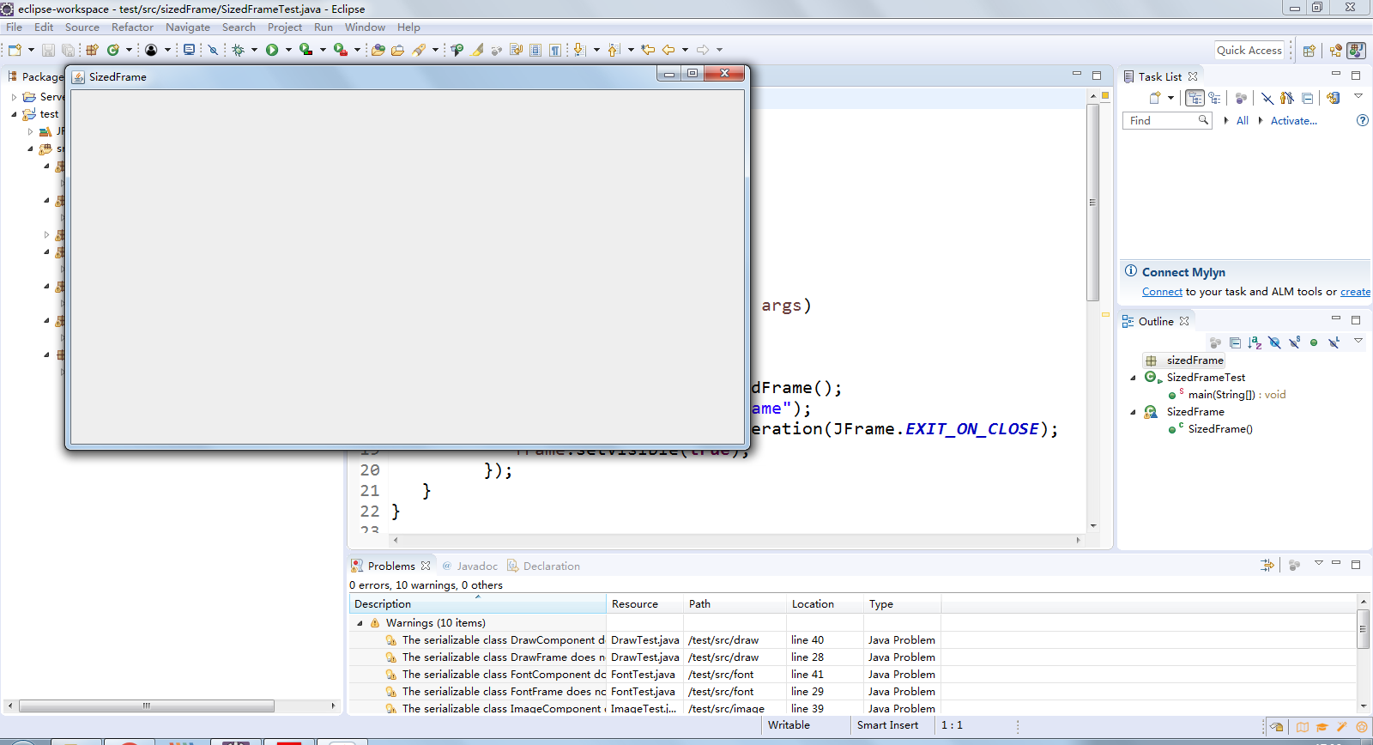The width and height of the screenshot is (1373, 745).
Task: Click the Open Type icon in the toolbar
Action: pyautogui.click(x=378, y=50)
